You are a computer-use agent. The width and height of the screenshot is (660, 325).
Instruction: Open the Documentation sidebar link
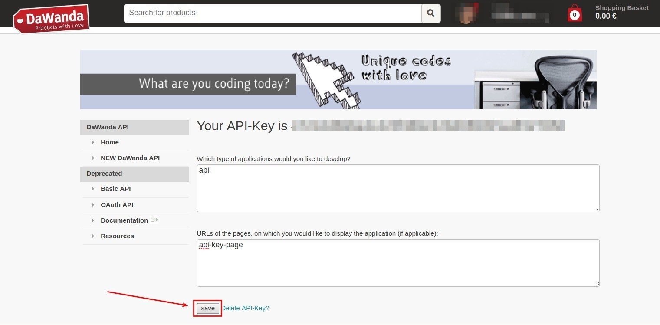click(x=125, y=220)
